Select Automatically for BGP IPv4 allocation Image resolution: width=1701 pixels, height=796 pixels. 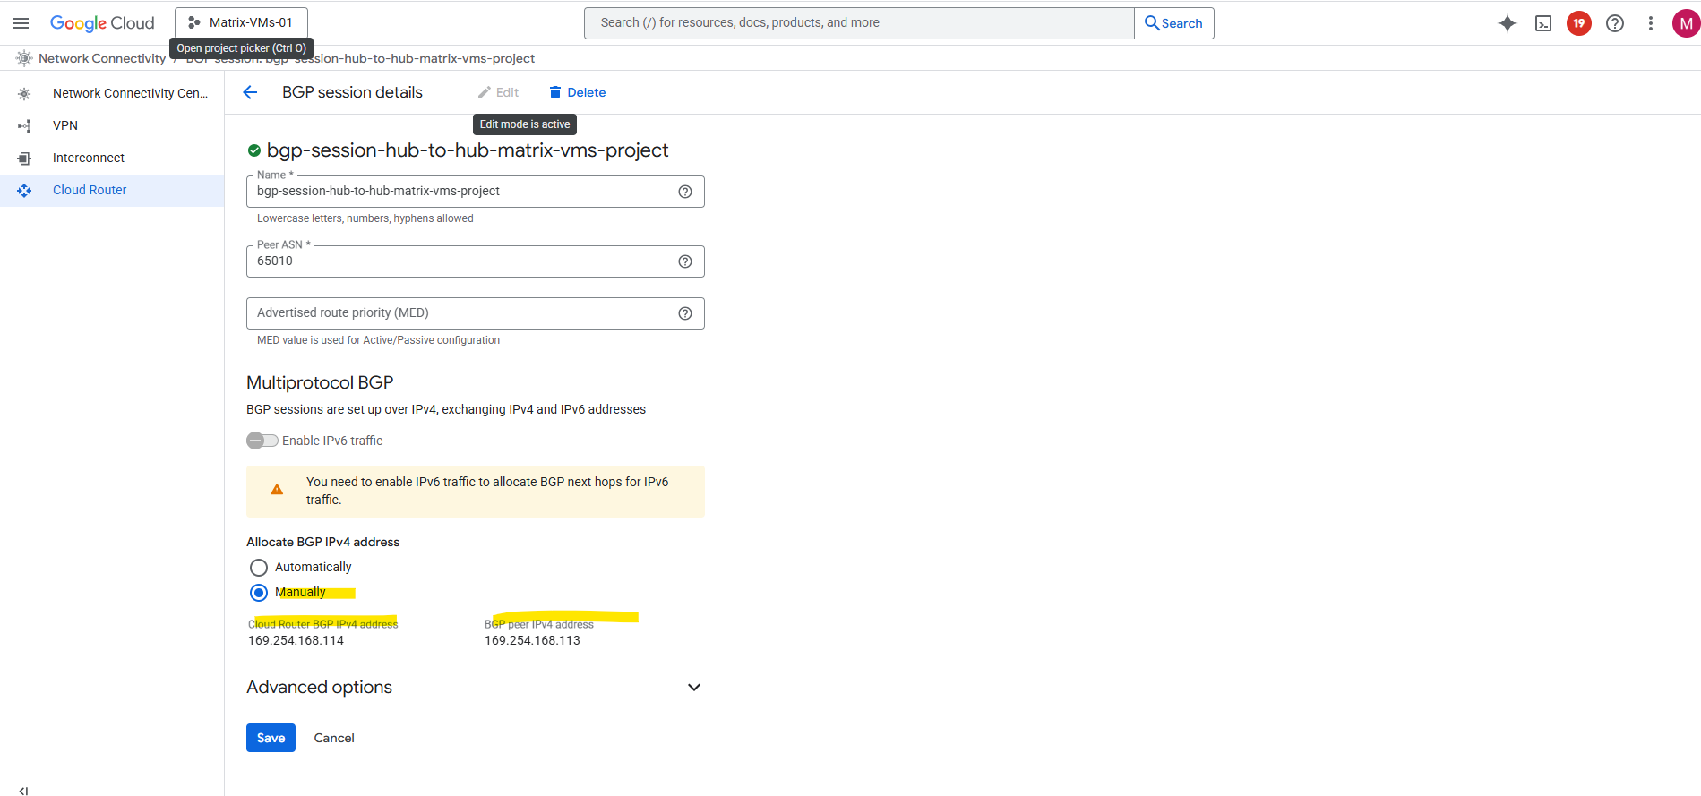pos(259,568)
